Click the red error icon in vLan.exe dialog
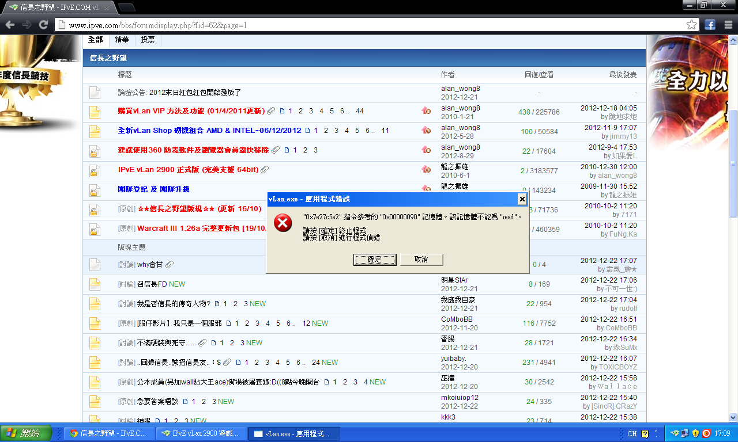The width and height of the screenshot is (738, 442). point(283,223)
